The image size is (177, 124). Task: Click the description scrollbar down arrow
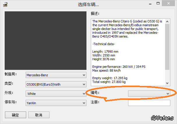coord(167,83)
